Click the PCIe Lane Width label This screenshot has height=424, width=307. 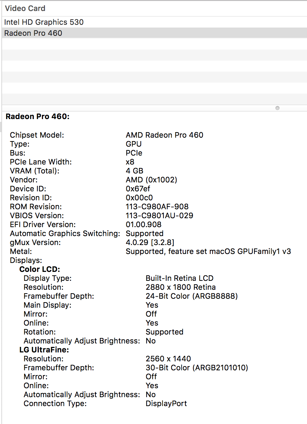(41, 162)
